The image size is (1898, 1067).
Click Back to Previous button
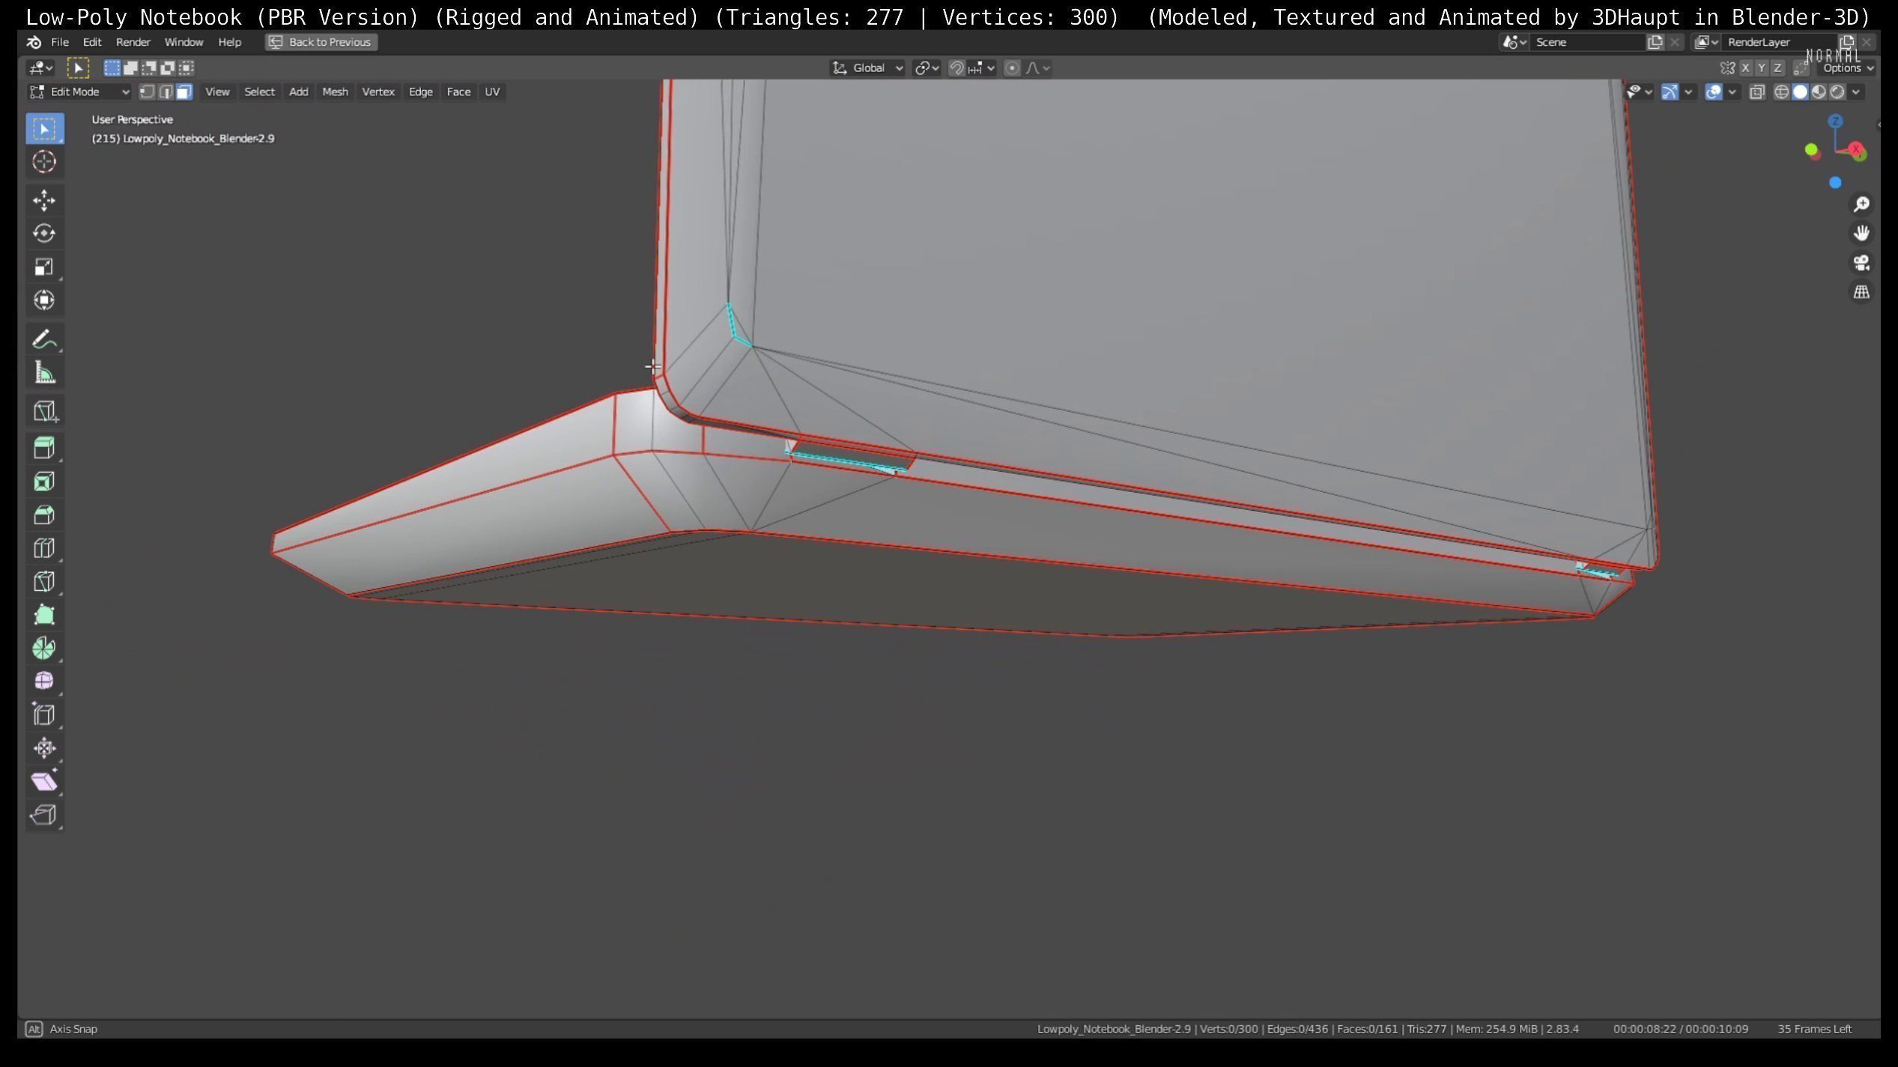[x=321, y=43]
